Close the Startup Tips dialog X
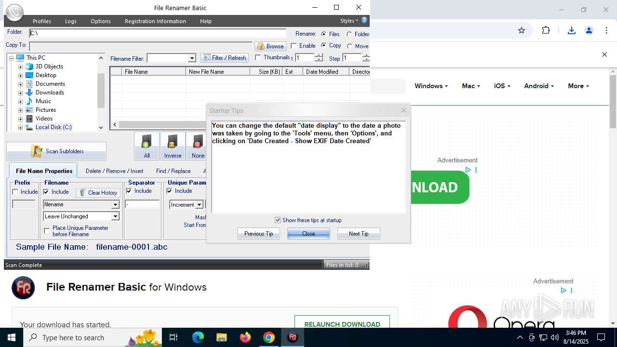This screenshot has width=617, height=347. pyautogui.click(x=403, y=110)
